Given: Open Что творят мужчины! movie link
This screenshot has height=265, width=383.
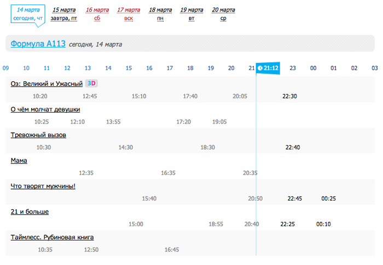Looking at the screenshot, I should pos(43,186).
